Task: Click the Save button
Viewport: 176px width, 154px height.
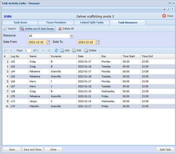Action: click(12, 149)
